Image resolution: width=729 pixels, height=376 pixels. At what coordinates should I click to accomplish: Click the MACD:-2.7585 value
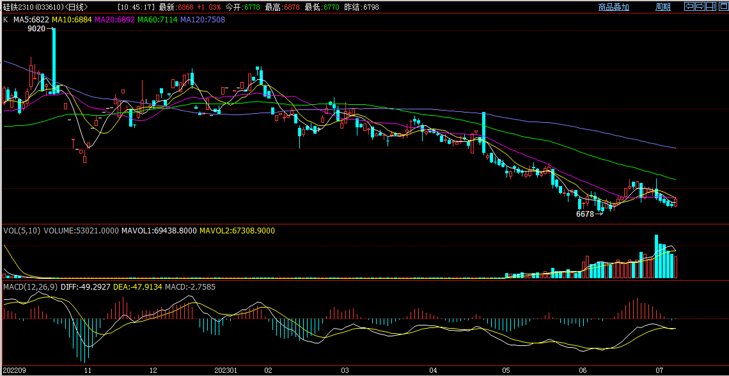click(x=190, y=286)
